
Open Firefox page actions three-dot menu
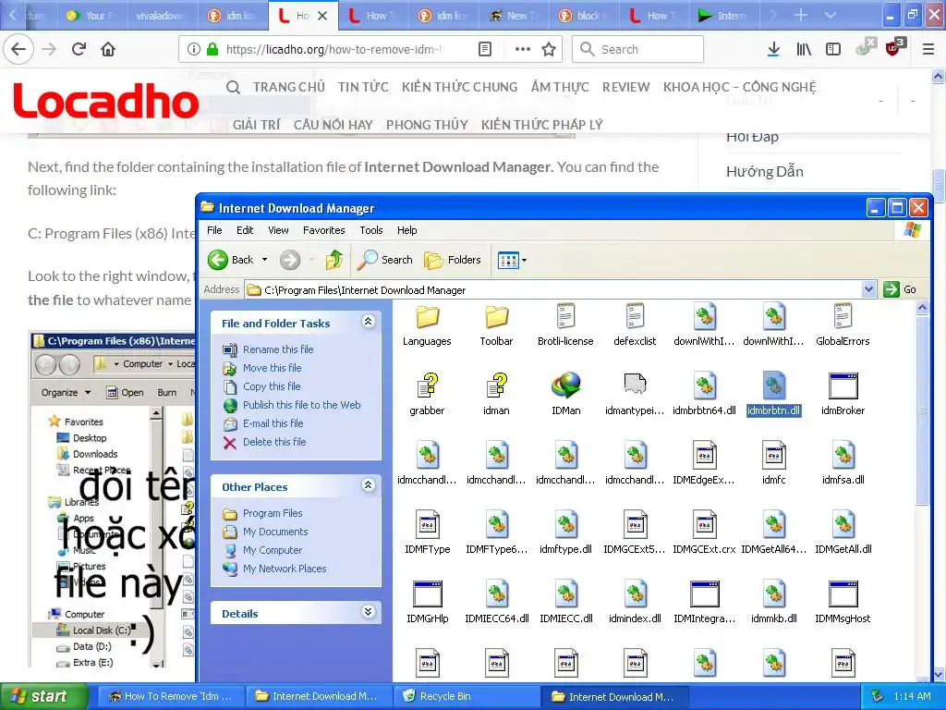(x=523, y=49)
